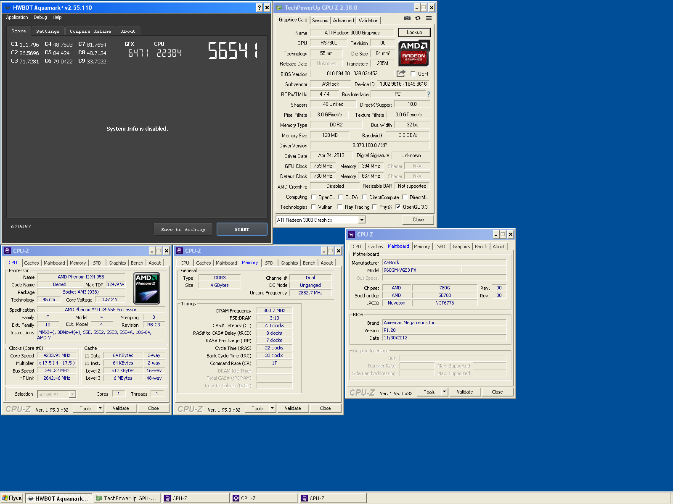Toggle the Ray Tracing checkbox
This screenshot has width=673, height=504.
pos(340,207)
